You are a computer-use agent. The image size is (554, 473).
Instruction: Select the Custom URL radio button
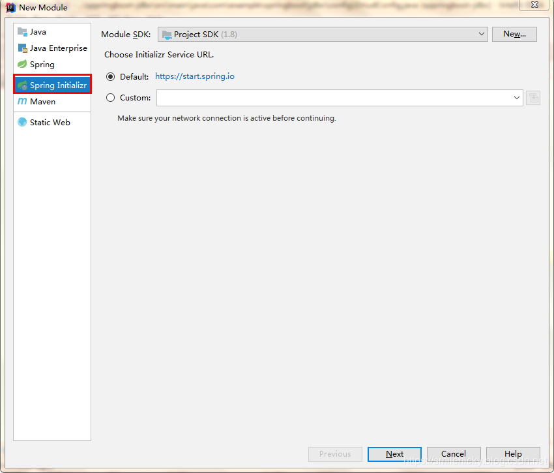click(111, 98)
